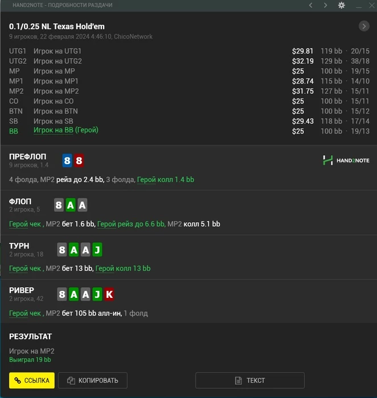The width and height of the screenshot is (377, 398).
Task: Click the red K card on river
Action: click(109, 295)
